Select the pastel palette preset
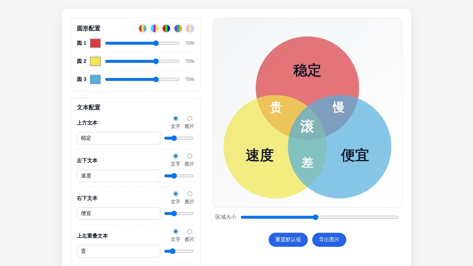This screenshot has width=473, height=266. 190,28
